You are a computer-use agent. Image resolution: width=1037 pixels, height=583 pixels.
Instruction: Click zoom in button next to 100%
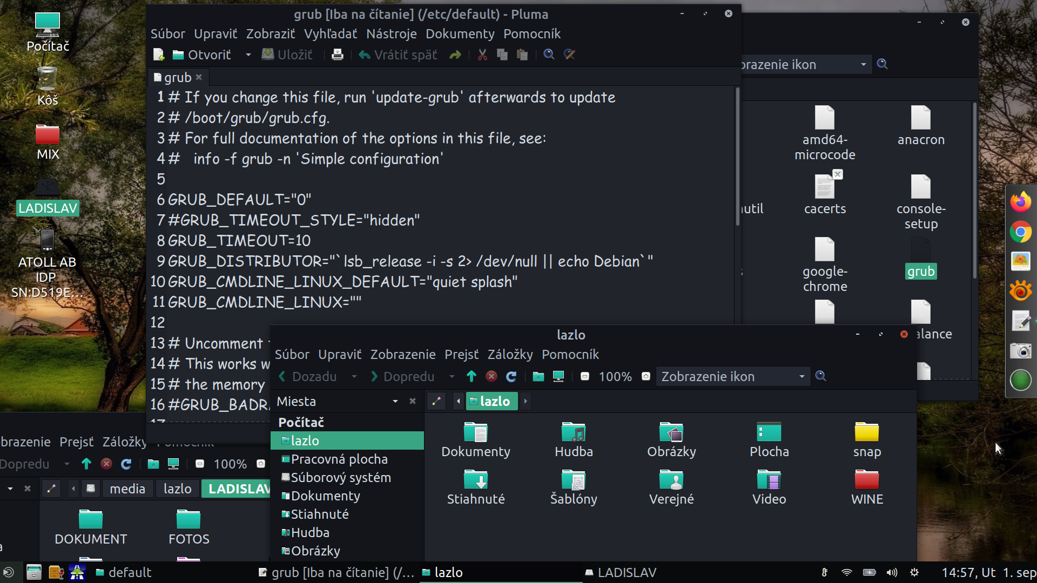click(x=646, y=376)
